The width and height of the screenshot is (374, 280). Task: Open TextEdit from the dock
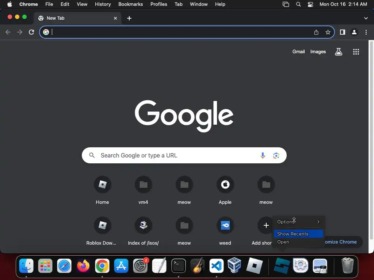click(159, 266)
